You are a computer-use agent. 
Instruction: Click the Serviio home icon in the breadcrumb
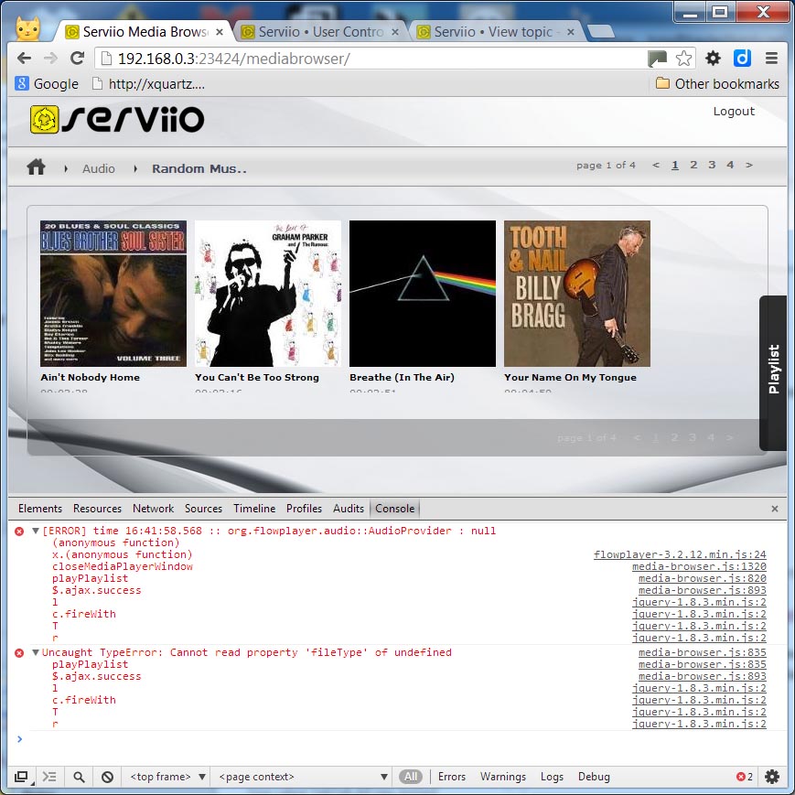(38, 167)
